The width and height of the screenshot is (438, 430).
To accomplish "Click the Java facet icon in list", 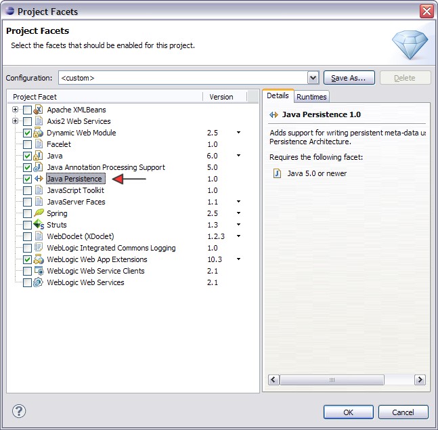I will [x=39, y=156].
